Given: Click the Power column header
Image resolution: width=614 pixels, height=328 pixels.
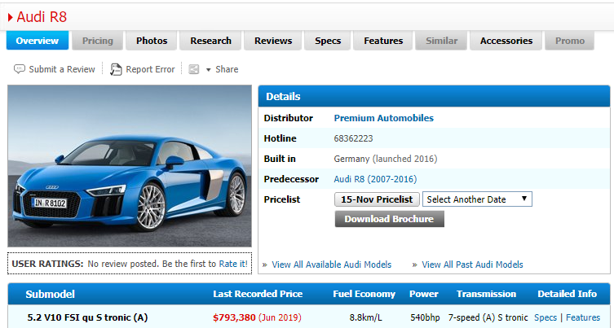Looking at the screenshot, I should coord(424,294).
